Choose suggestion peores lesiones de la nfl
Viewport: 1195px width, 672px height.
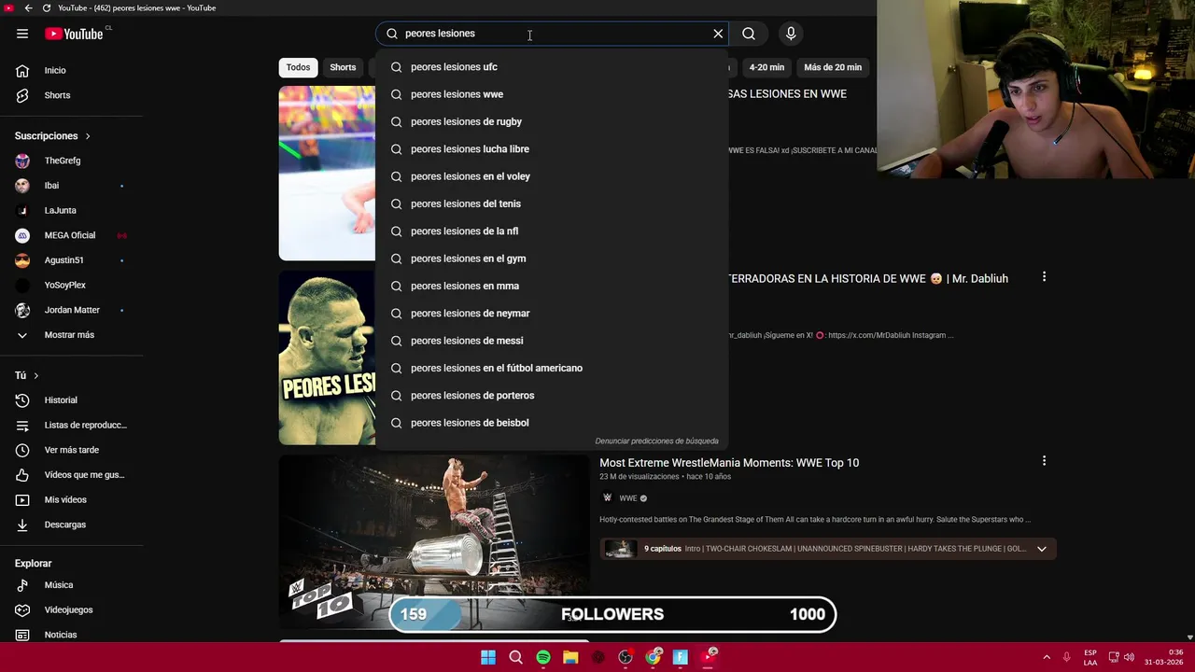[552, 231]
